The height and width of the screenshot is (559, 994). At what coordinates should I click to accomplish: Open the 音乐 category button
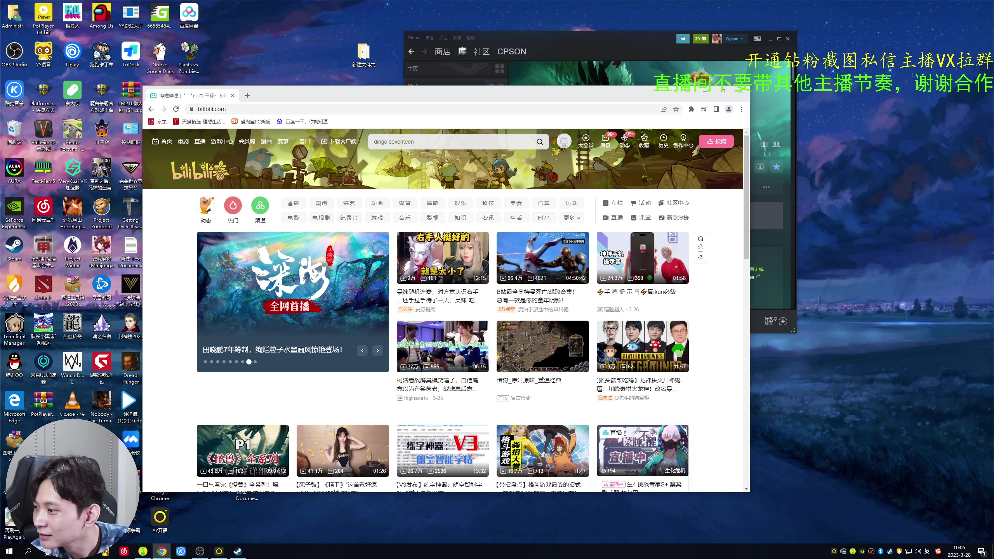coord(405,218)
